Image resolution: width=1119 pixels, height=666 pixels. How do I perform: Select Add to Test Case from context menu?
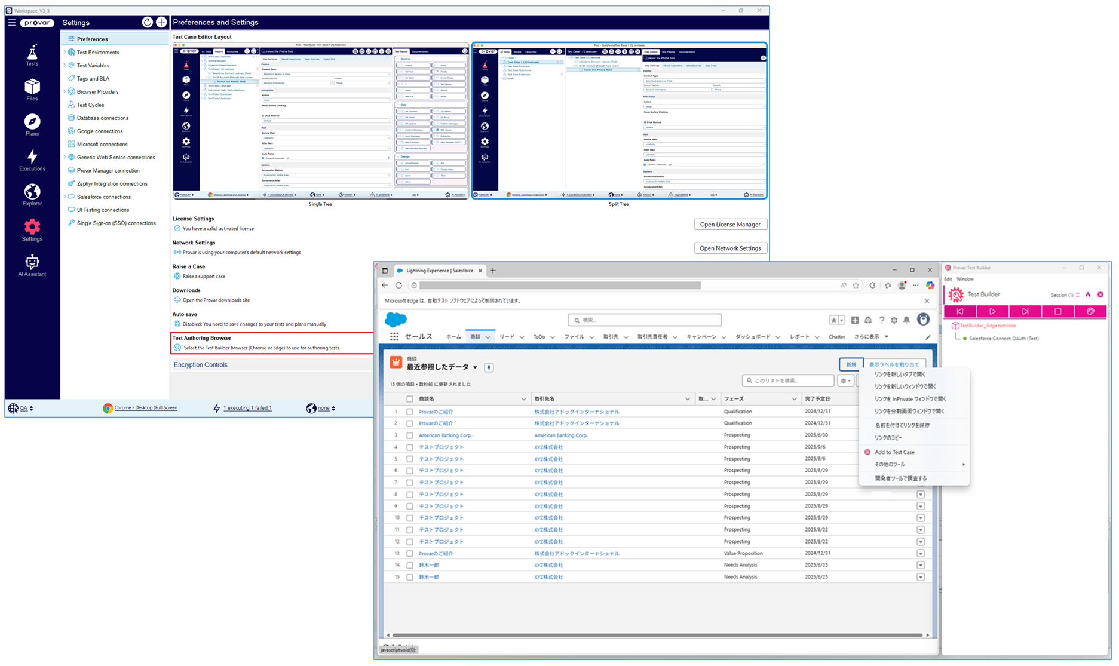click(x=894, y=452)
